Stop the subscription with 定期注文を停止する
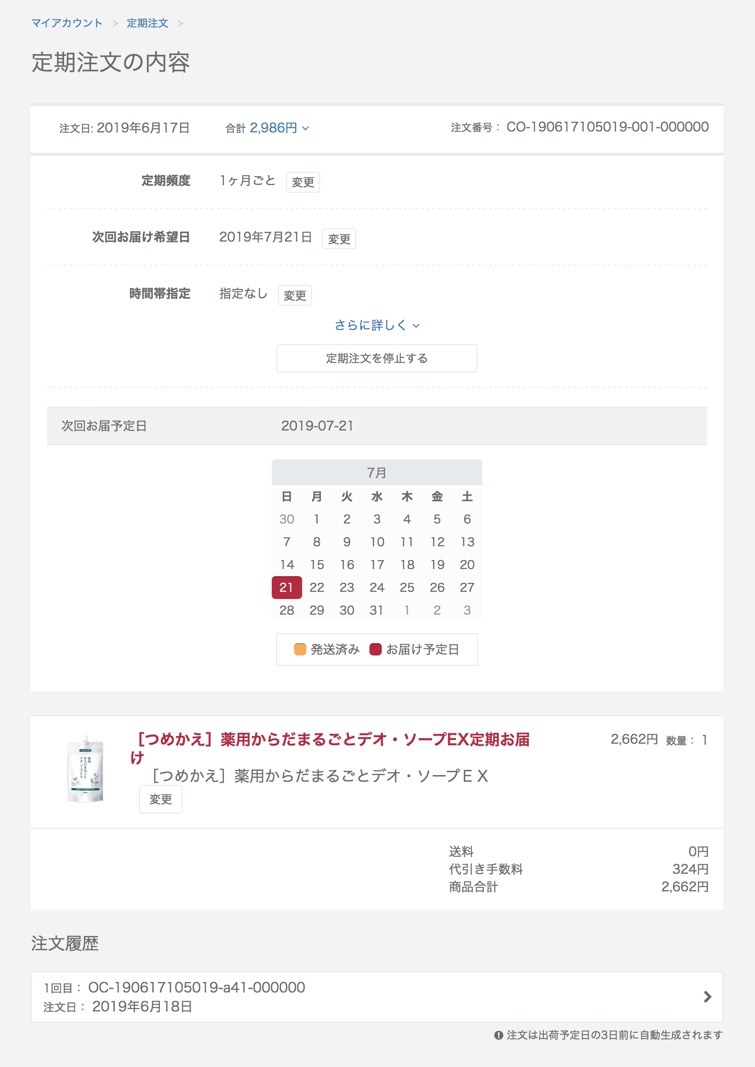The width and height of the screenshot is (755, 1067). (x=377, y=358)
